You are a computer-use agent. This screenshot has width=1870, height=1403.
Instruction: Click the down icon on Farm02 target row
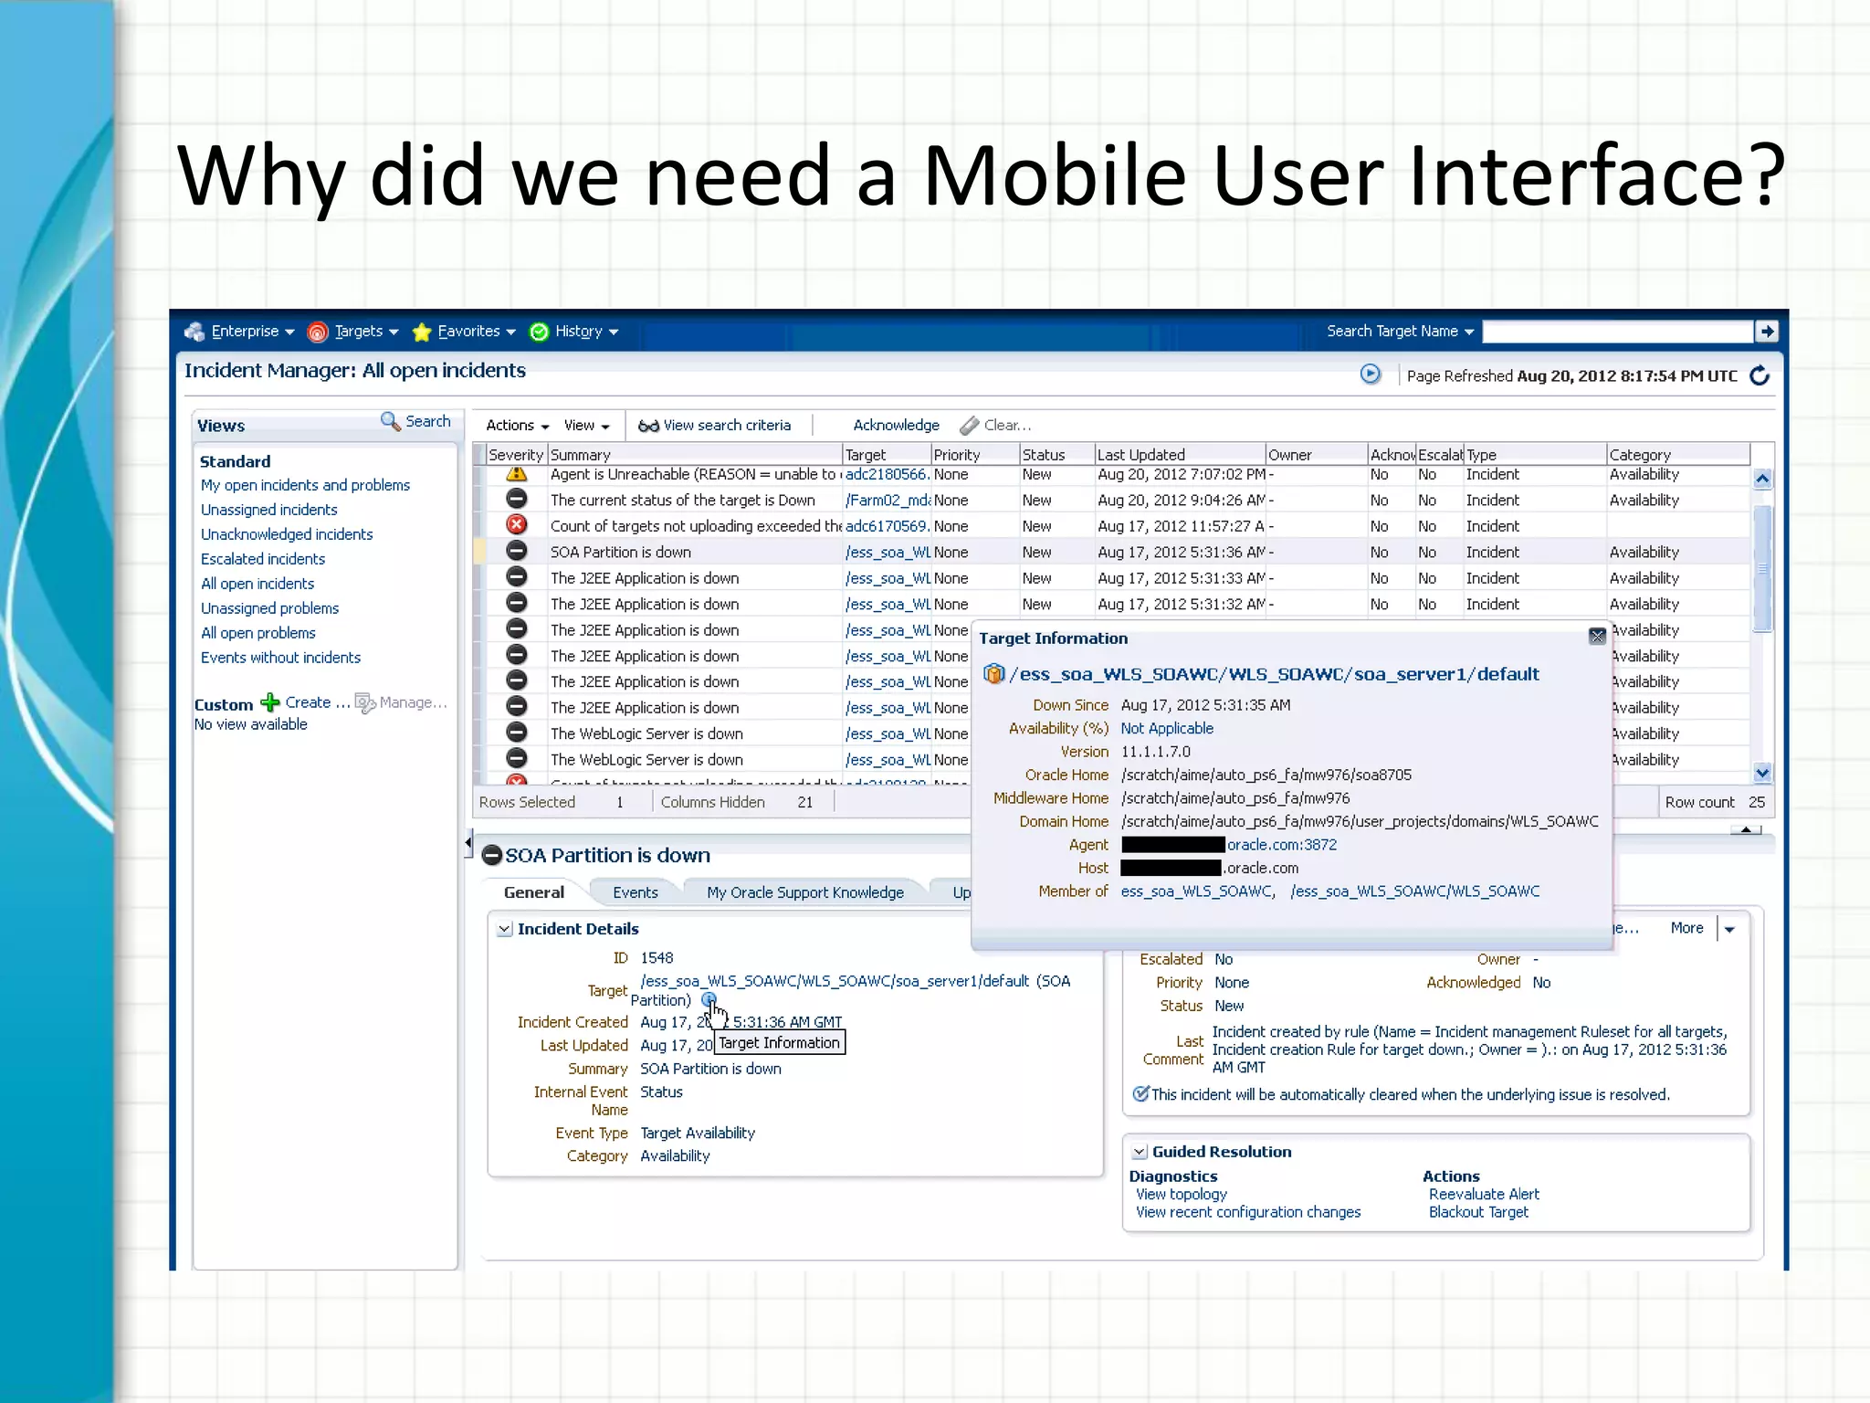pyautogui.click(x=517, y=499)
